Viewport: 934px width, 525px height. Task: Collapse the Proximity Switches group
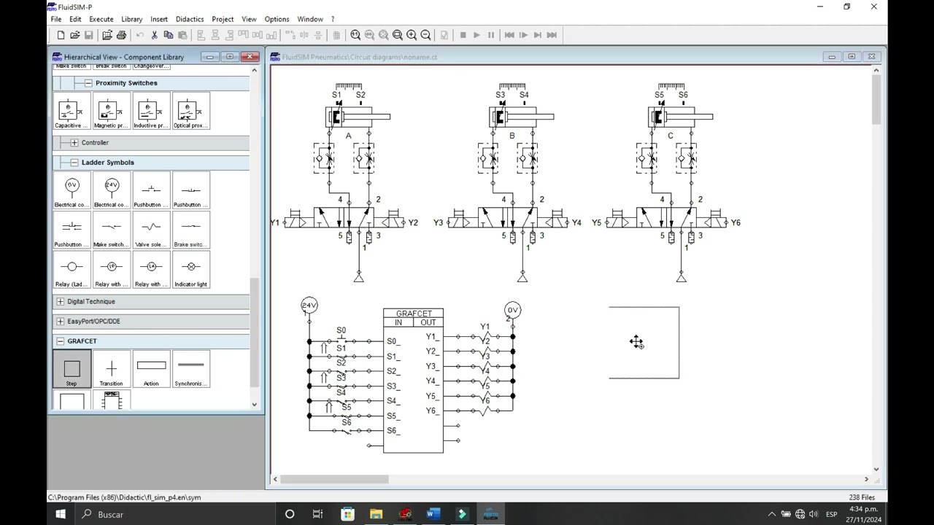pos(88,83)
